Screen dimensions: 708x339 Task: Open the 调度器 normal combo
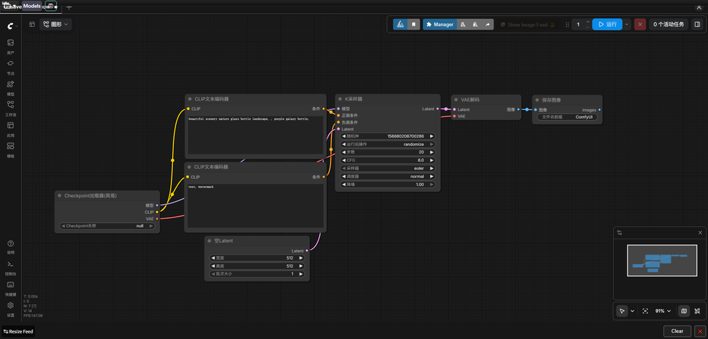pos(388,176)
